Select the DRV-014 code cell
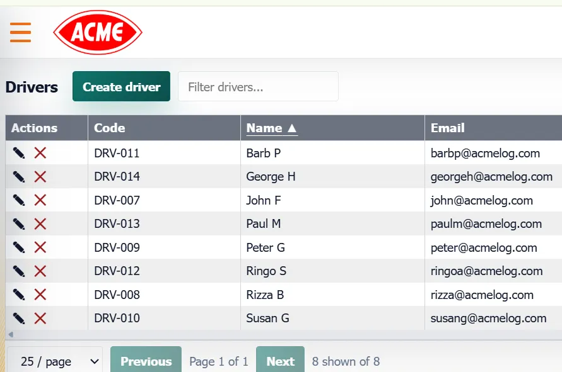This screenshot has width=562, height=372. tap(164, 177)
